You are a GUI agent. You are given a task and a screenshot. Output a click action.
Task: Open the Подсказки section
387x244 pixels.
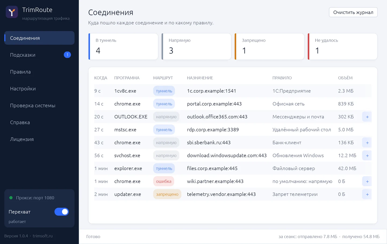click(x=40, y=55)
